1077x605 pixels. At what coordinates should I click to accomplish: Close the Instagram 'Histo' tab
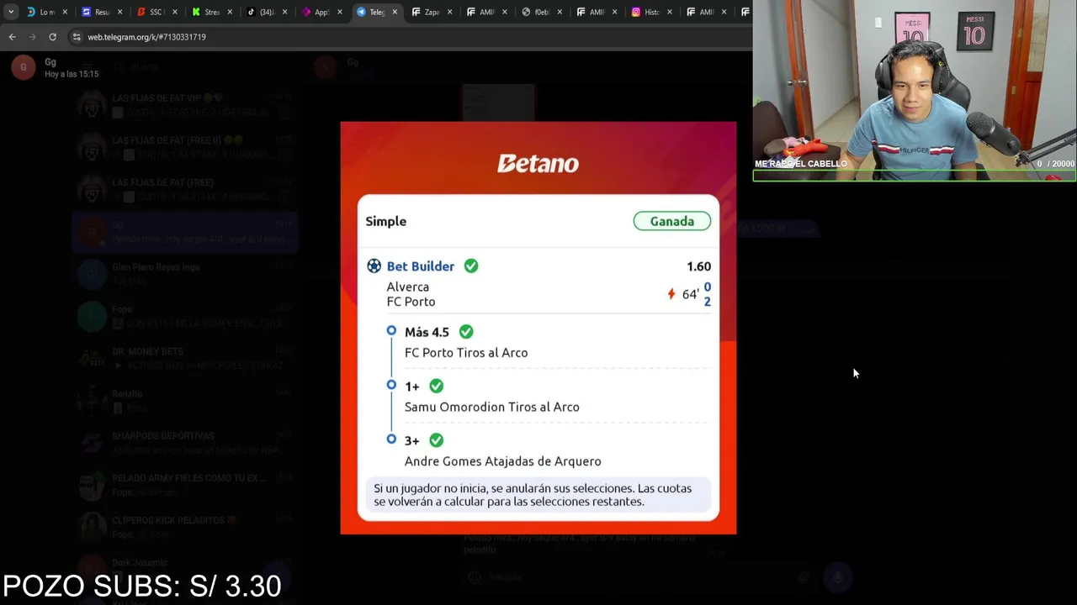[x=670, y=12]
